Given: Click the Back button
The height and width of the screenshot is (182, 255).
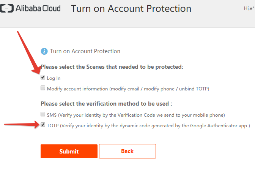Looking at the screenshot, I should tap(127, 151).
